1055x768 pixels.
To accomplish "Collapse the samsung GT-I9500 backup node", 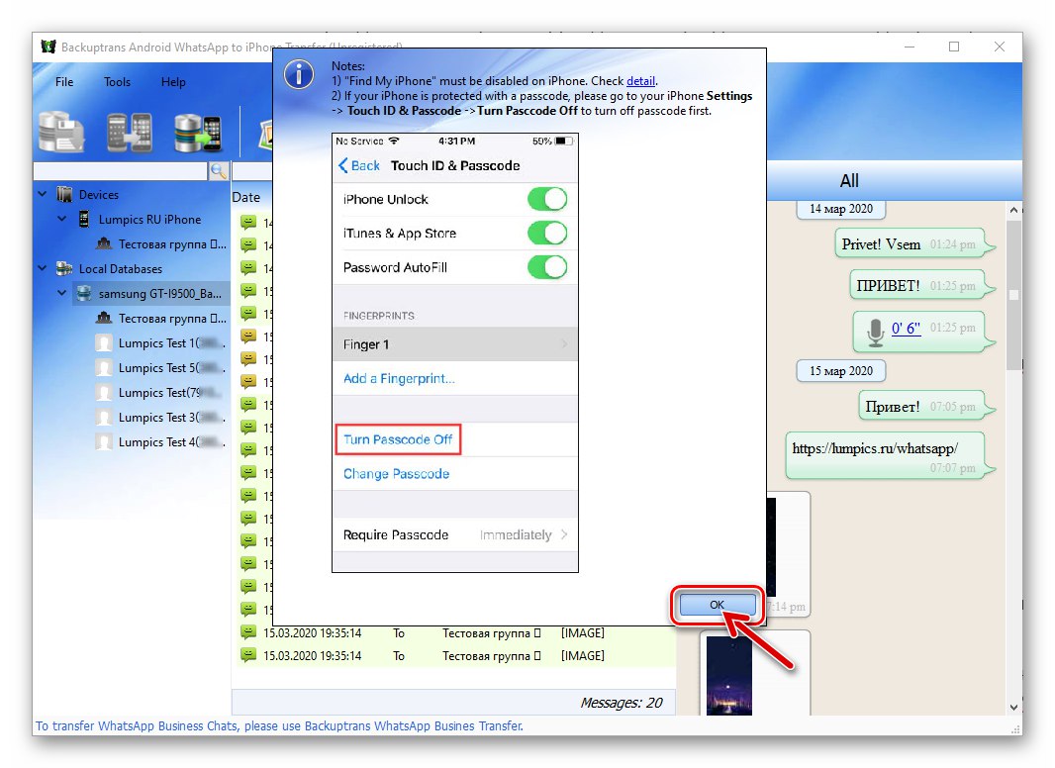I will [62, 293].
